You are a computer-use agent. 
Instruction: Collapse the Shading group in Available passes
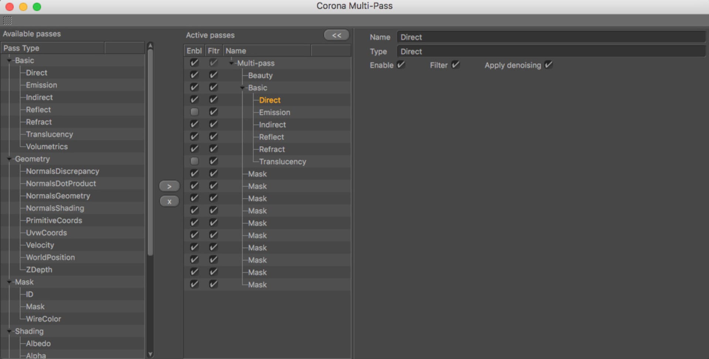click(9, 331)
